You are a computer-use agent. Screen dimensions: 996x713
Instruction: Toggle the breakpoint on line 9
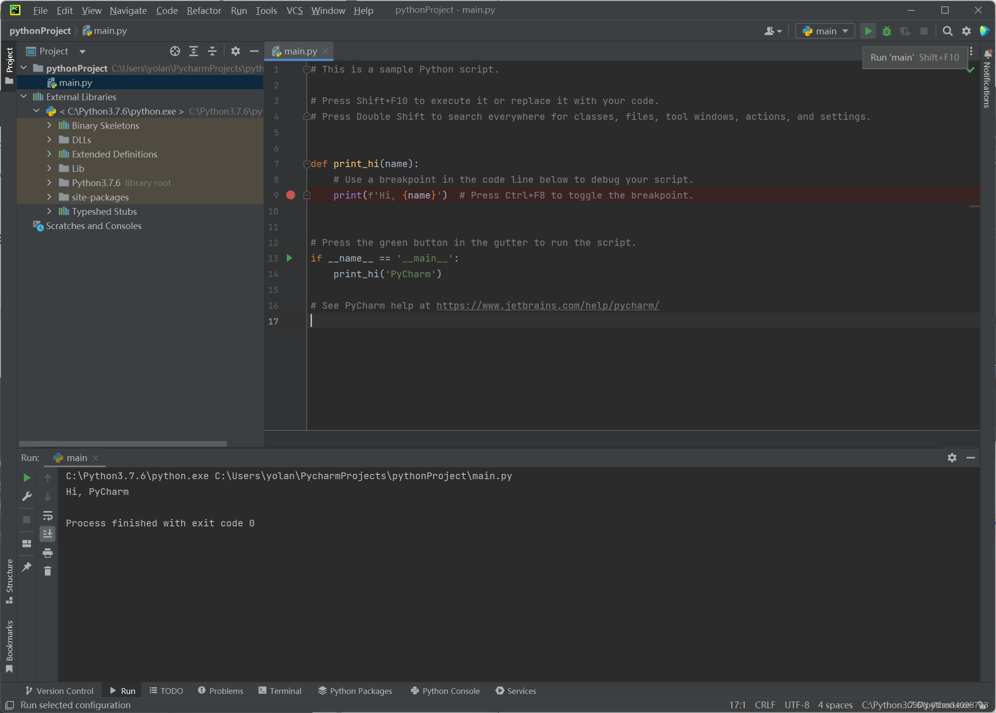[290, 195]
